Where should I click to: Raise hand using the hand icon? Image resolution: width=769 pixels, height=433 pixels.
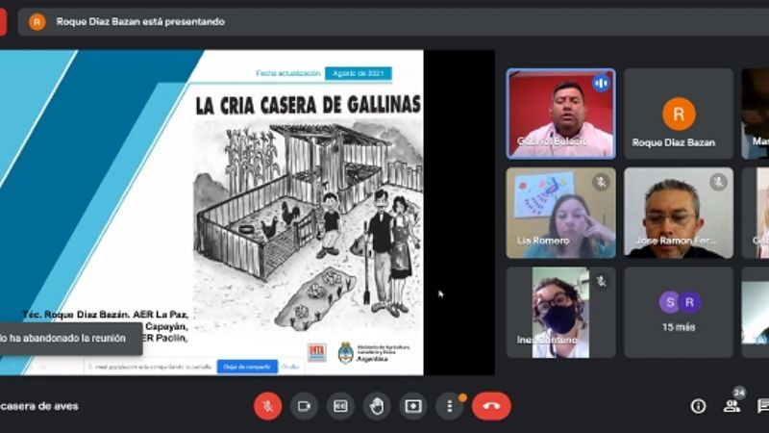point(377,406)
